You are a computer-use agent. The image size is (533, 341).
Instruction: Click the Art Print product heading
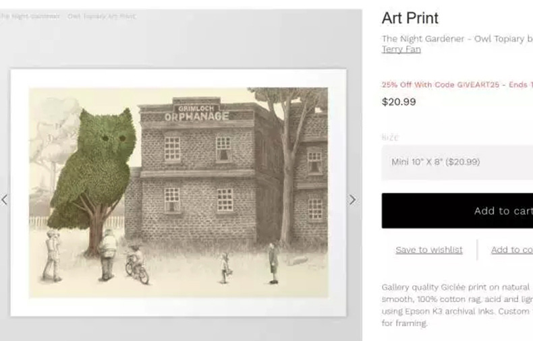(x=410, y=18)
